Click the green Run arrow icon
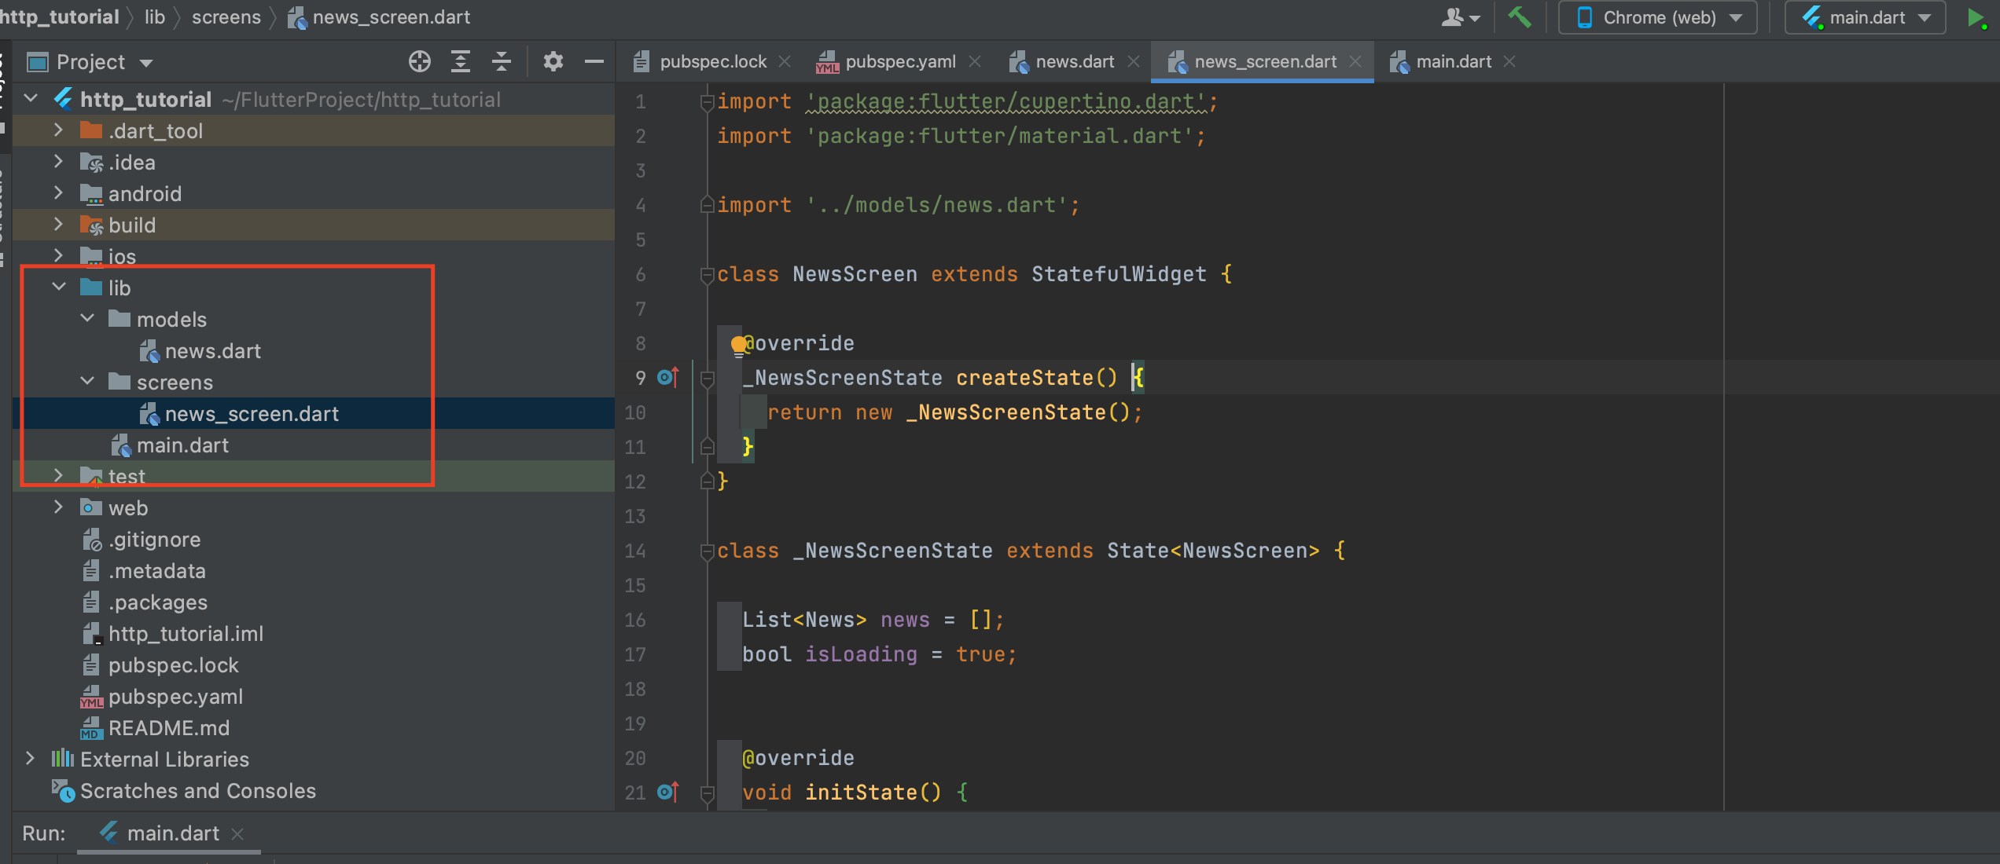The height and width of the screenshot is (864, 2000). coord(1975,17)
